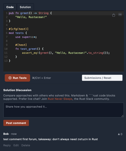Click the String return type on line 1
Viewport: 126px width, 151px height.
pos(43,13)
